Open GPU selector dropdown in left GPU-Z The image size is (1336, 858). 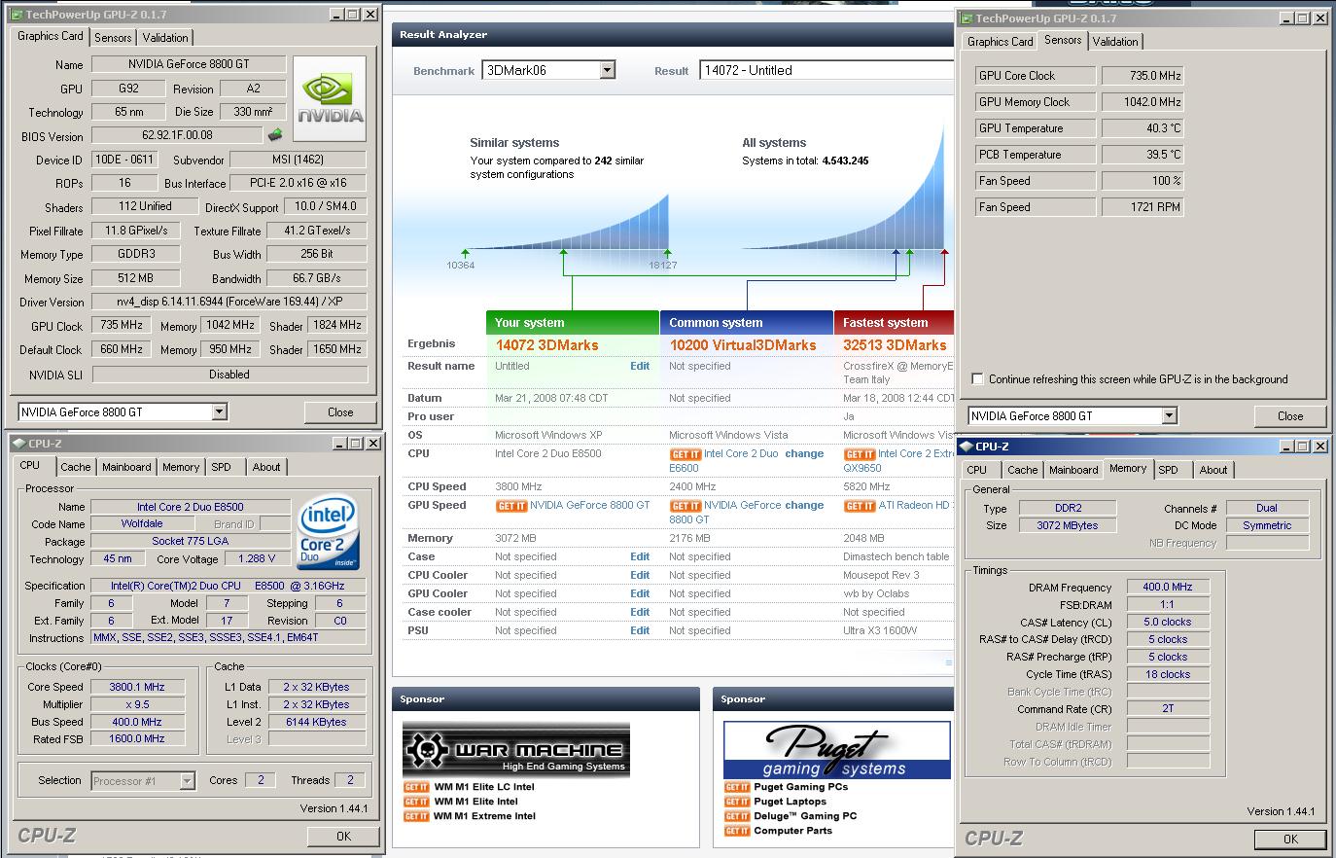219,411
